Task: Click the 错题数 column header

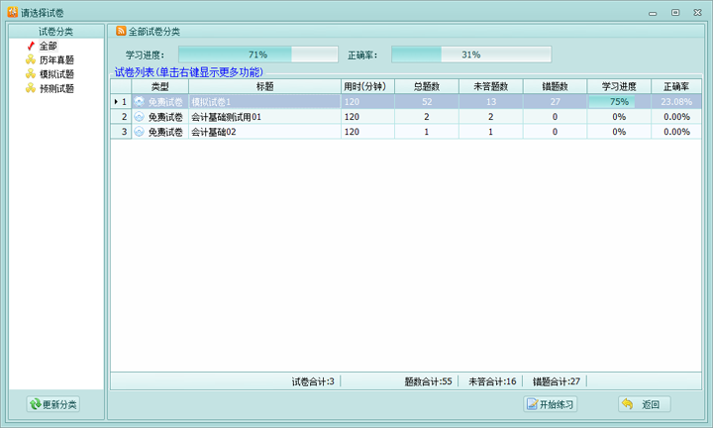Action: (555, 86)
